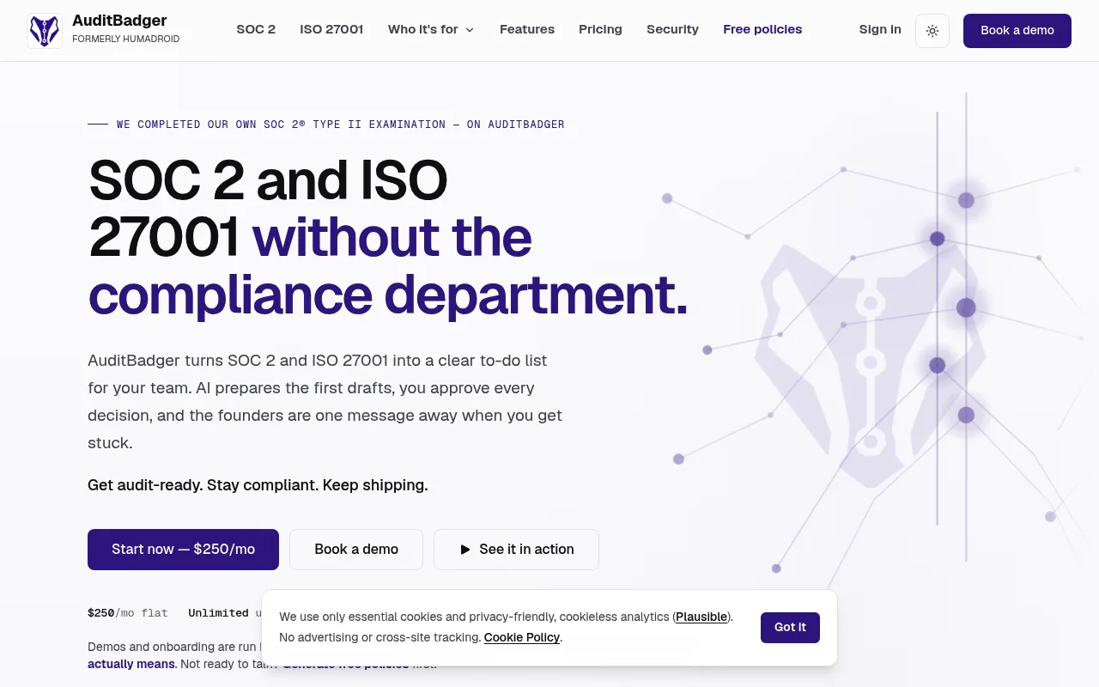Open the SOC 2 nav item
Viewport: 1099px width, 687px height.
pyautogui.click(x=256, y=29)
